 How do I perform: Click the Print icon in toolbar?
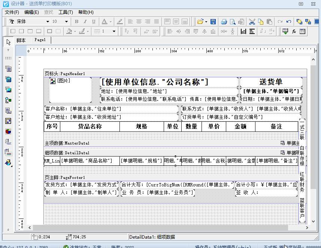point(224,22)
